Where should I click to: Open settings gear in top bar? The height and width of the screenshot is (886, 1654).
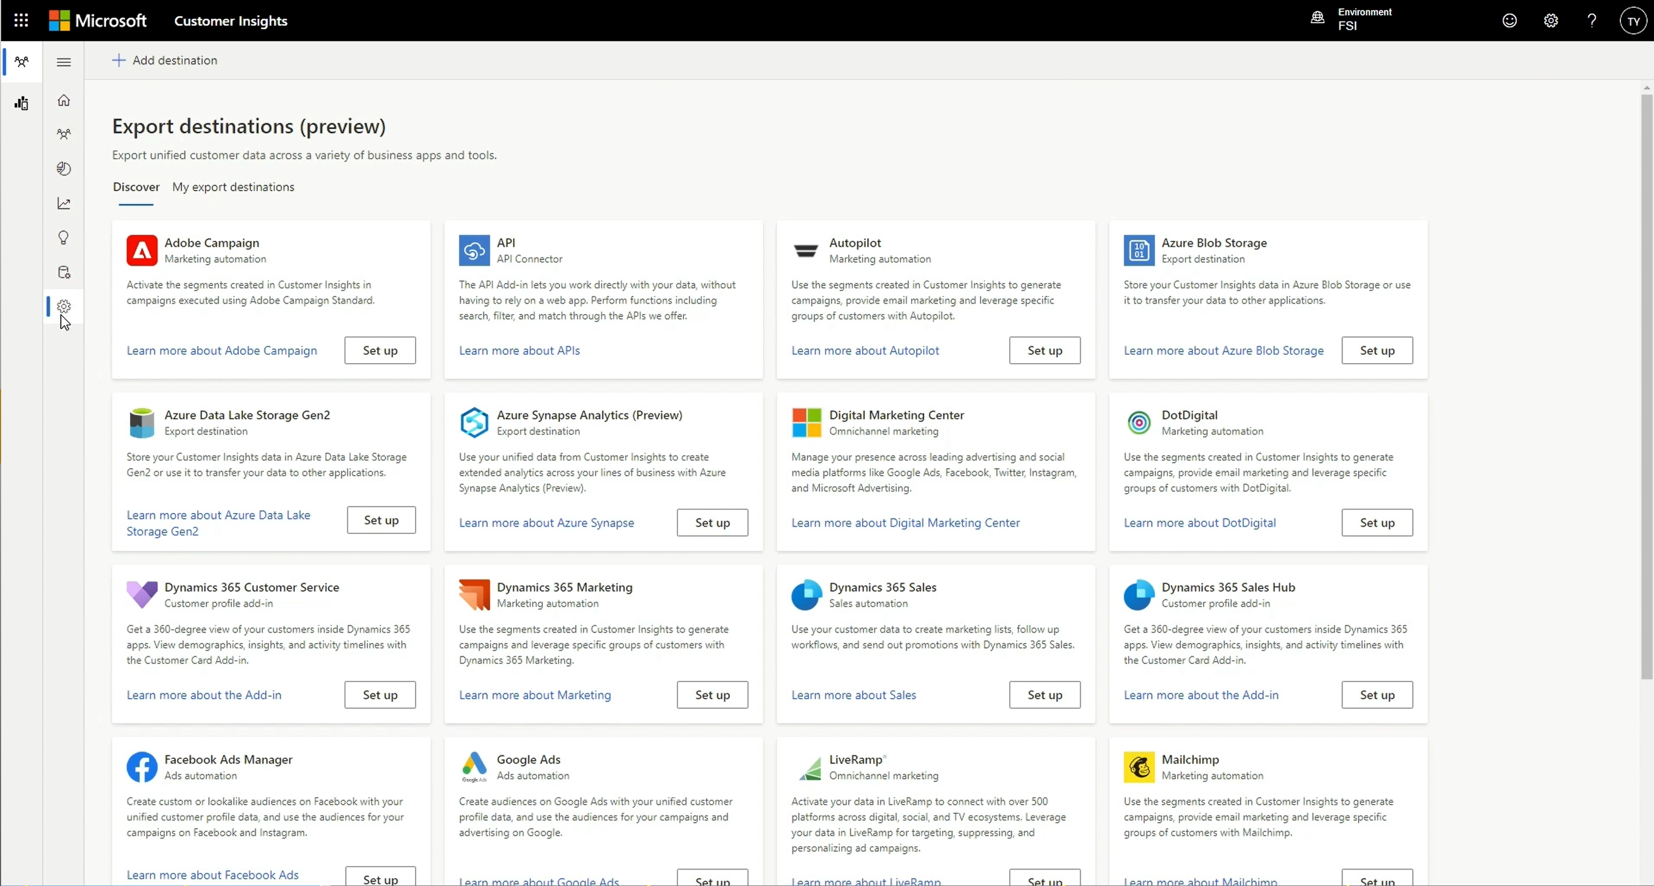pyautogui.click(x=1550, y=20)
